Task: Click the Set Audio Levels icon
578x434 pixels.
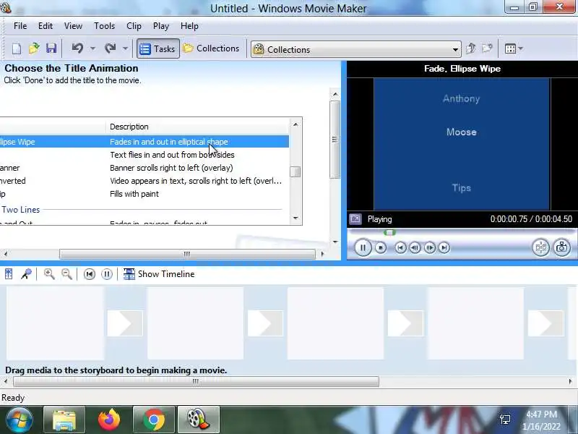Action: point(9,274)
